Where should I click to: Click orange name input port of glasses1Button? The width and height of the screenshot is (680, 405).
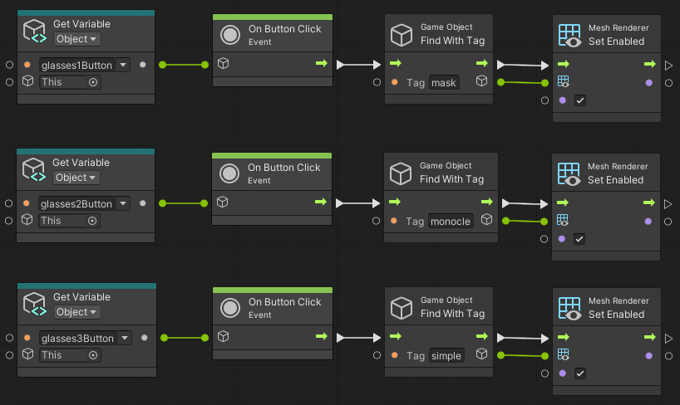[27, 65]
